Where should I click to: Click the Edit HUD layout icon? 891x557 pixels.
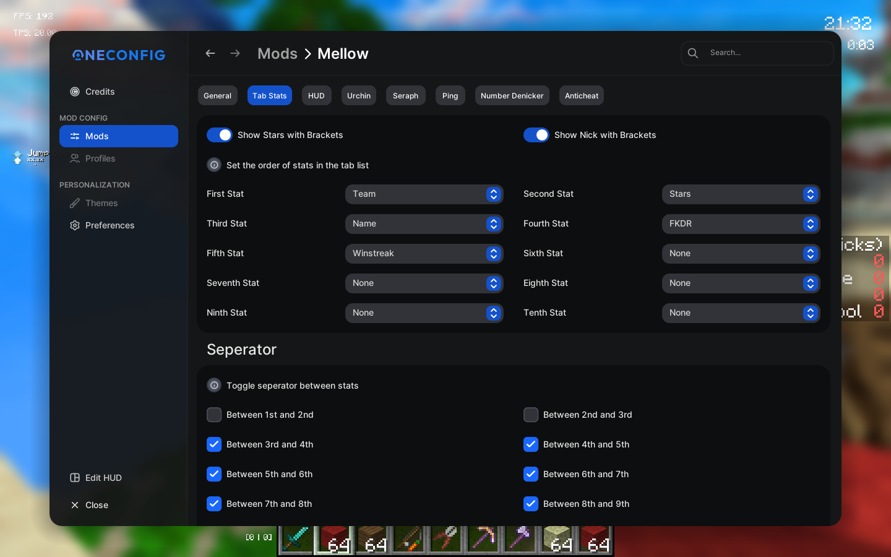(75, 478)
